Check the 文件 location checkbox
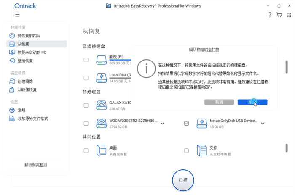This screenshot has width=295, height=195. [186, 151]
